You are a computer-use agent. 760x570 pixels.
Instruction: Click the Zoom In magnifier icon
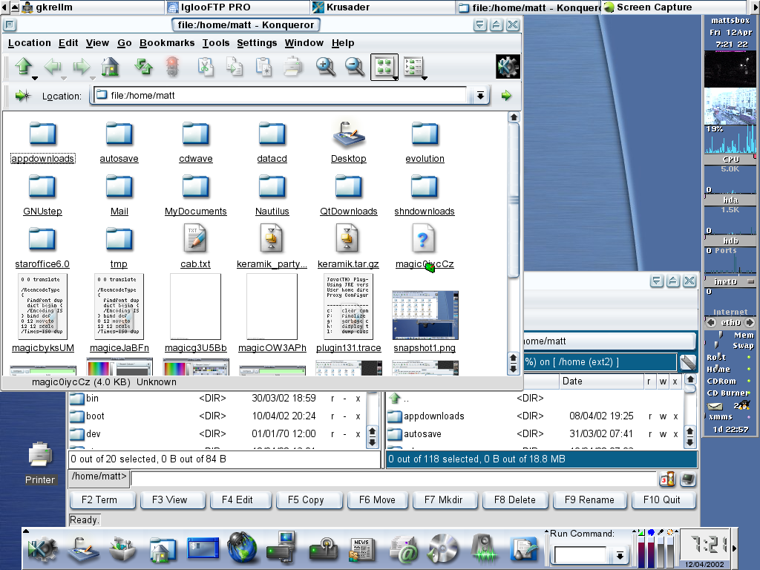pyautogui.click(x=326, y=66)
